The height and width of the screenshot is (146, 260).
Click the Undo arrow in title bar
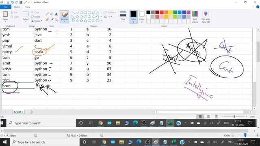[x=12, y=2]
